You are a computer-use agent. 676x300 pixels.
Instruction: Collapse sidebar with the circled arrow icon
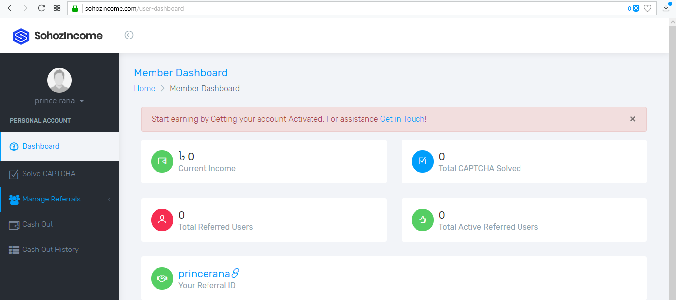coord(129,35)
